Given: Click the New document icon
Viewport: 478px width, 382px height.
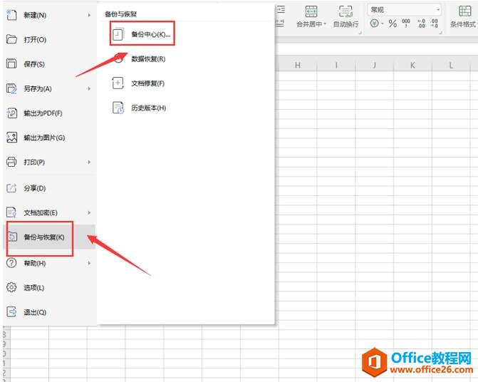Looking at the screenshot, I should [11, 15].
